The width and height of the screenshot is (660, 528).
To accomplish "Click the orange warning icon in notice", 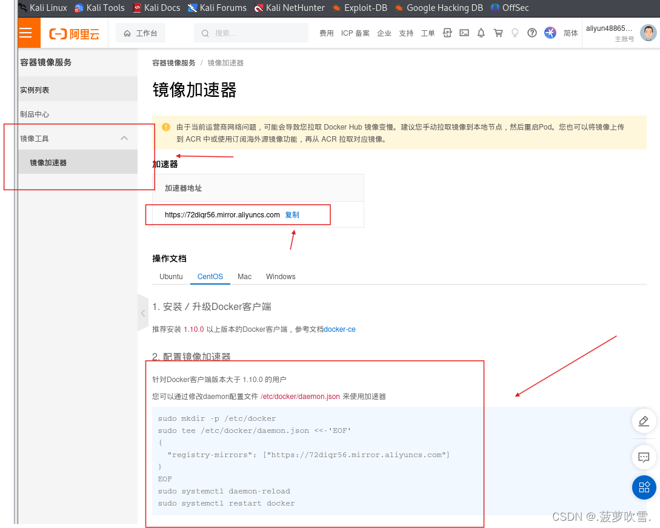I will pos(166,127).
